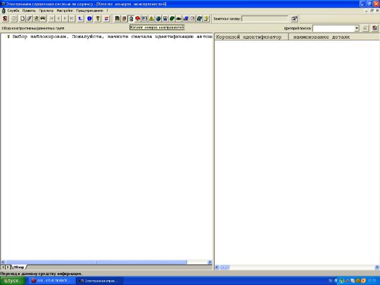Click the blue up-arrow toolbar icon

coord(81,19)
